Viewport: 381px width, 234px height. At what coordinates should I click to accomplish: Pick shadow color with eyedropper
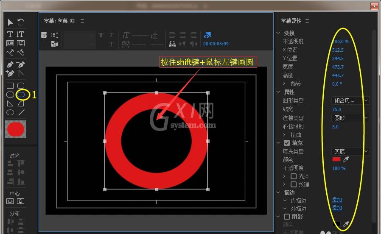pos(346,224)
